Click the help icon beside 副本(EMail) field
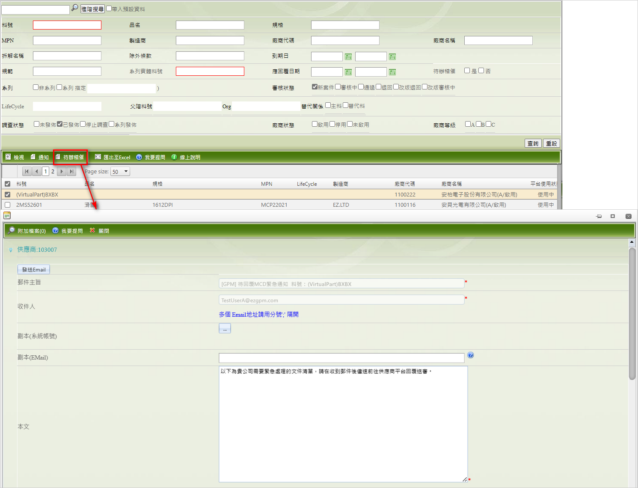Viewport: 638px width, 488px height. 471,355
